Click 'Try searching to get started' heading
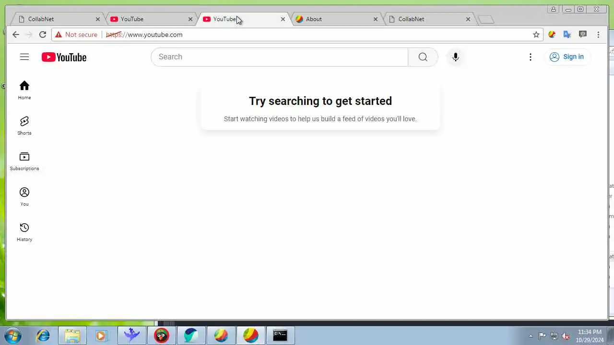Viewport: 614px width, 345px height. [320, 101]
